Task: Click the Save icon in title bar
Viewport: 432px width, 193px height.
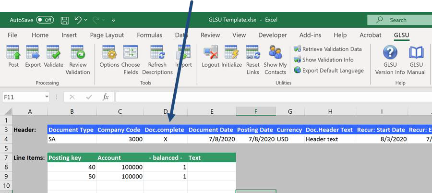Action: [64, 20]
